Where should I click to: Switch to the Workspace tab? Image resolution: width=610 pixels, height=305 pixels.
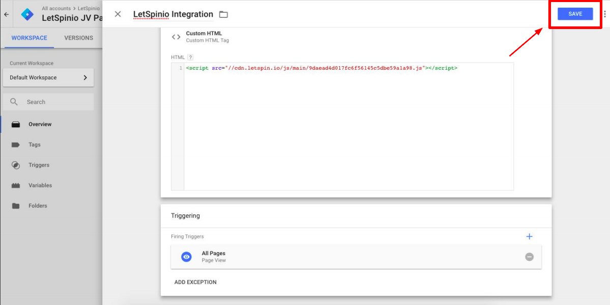tap(29, 38)
